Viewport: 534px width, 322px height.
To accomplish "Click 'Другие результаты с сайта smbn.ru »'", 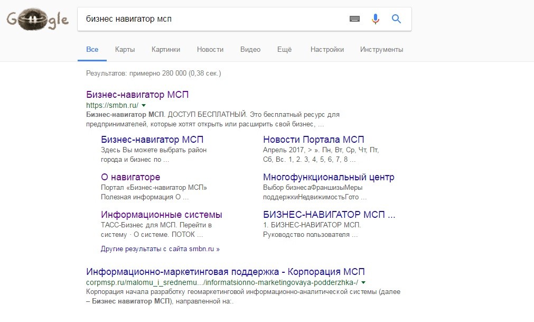I will (x=160, y=249).
